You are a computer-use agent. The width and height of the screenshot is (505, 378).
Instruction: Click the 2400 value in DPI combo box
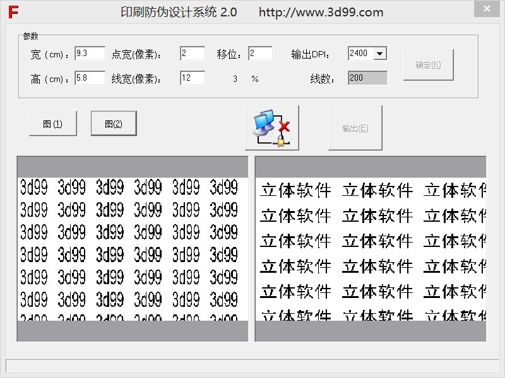[x=360, y=54]
